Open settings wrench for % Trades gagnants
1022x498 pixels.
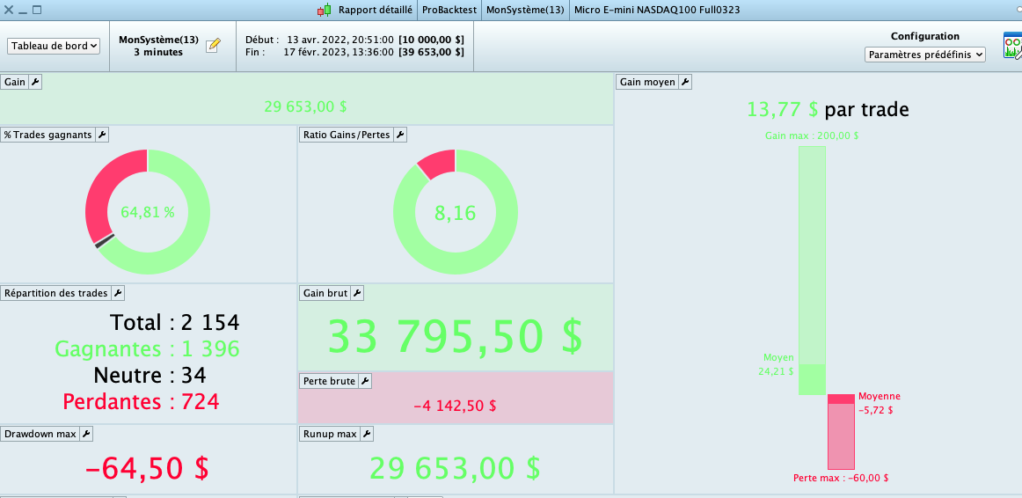(102, 135)
